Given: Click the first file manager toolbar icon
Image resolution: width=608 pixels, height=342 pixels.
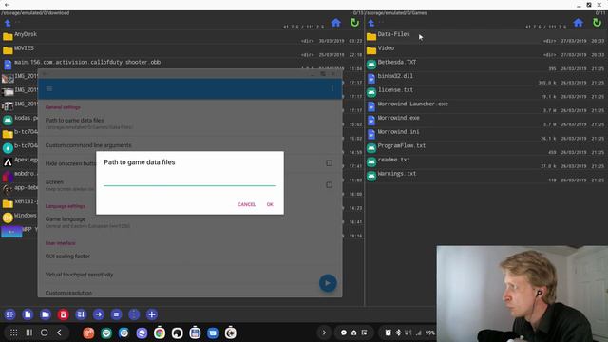Looking at the screenshot, I should coord(9,314).
